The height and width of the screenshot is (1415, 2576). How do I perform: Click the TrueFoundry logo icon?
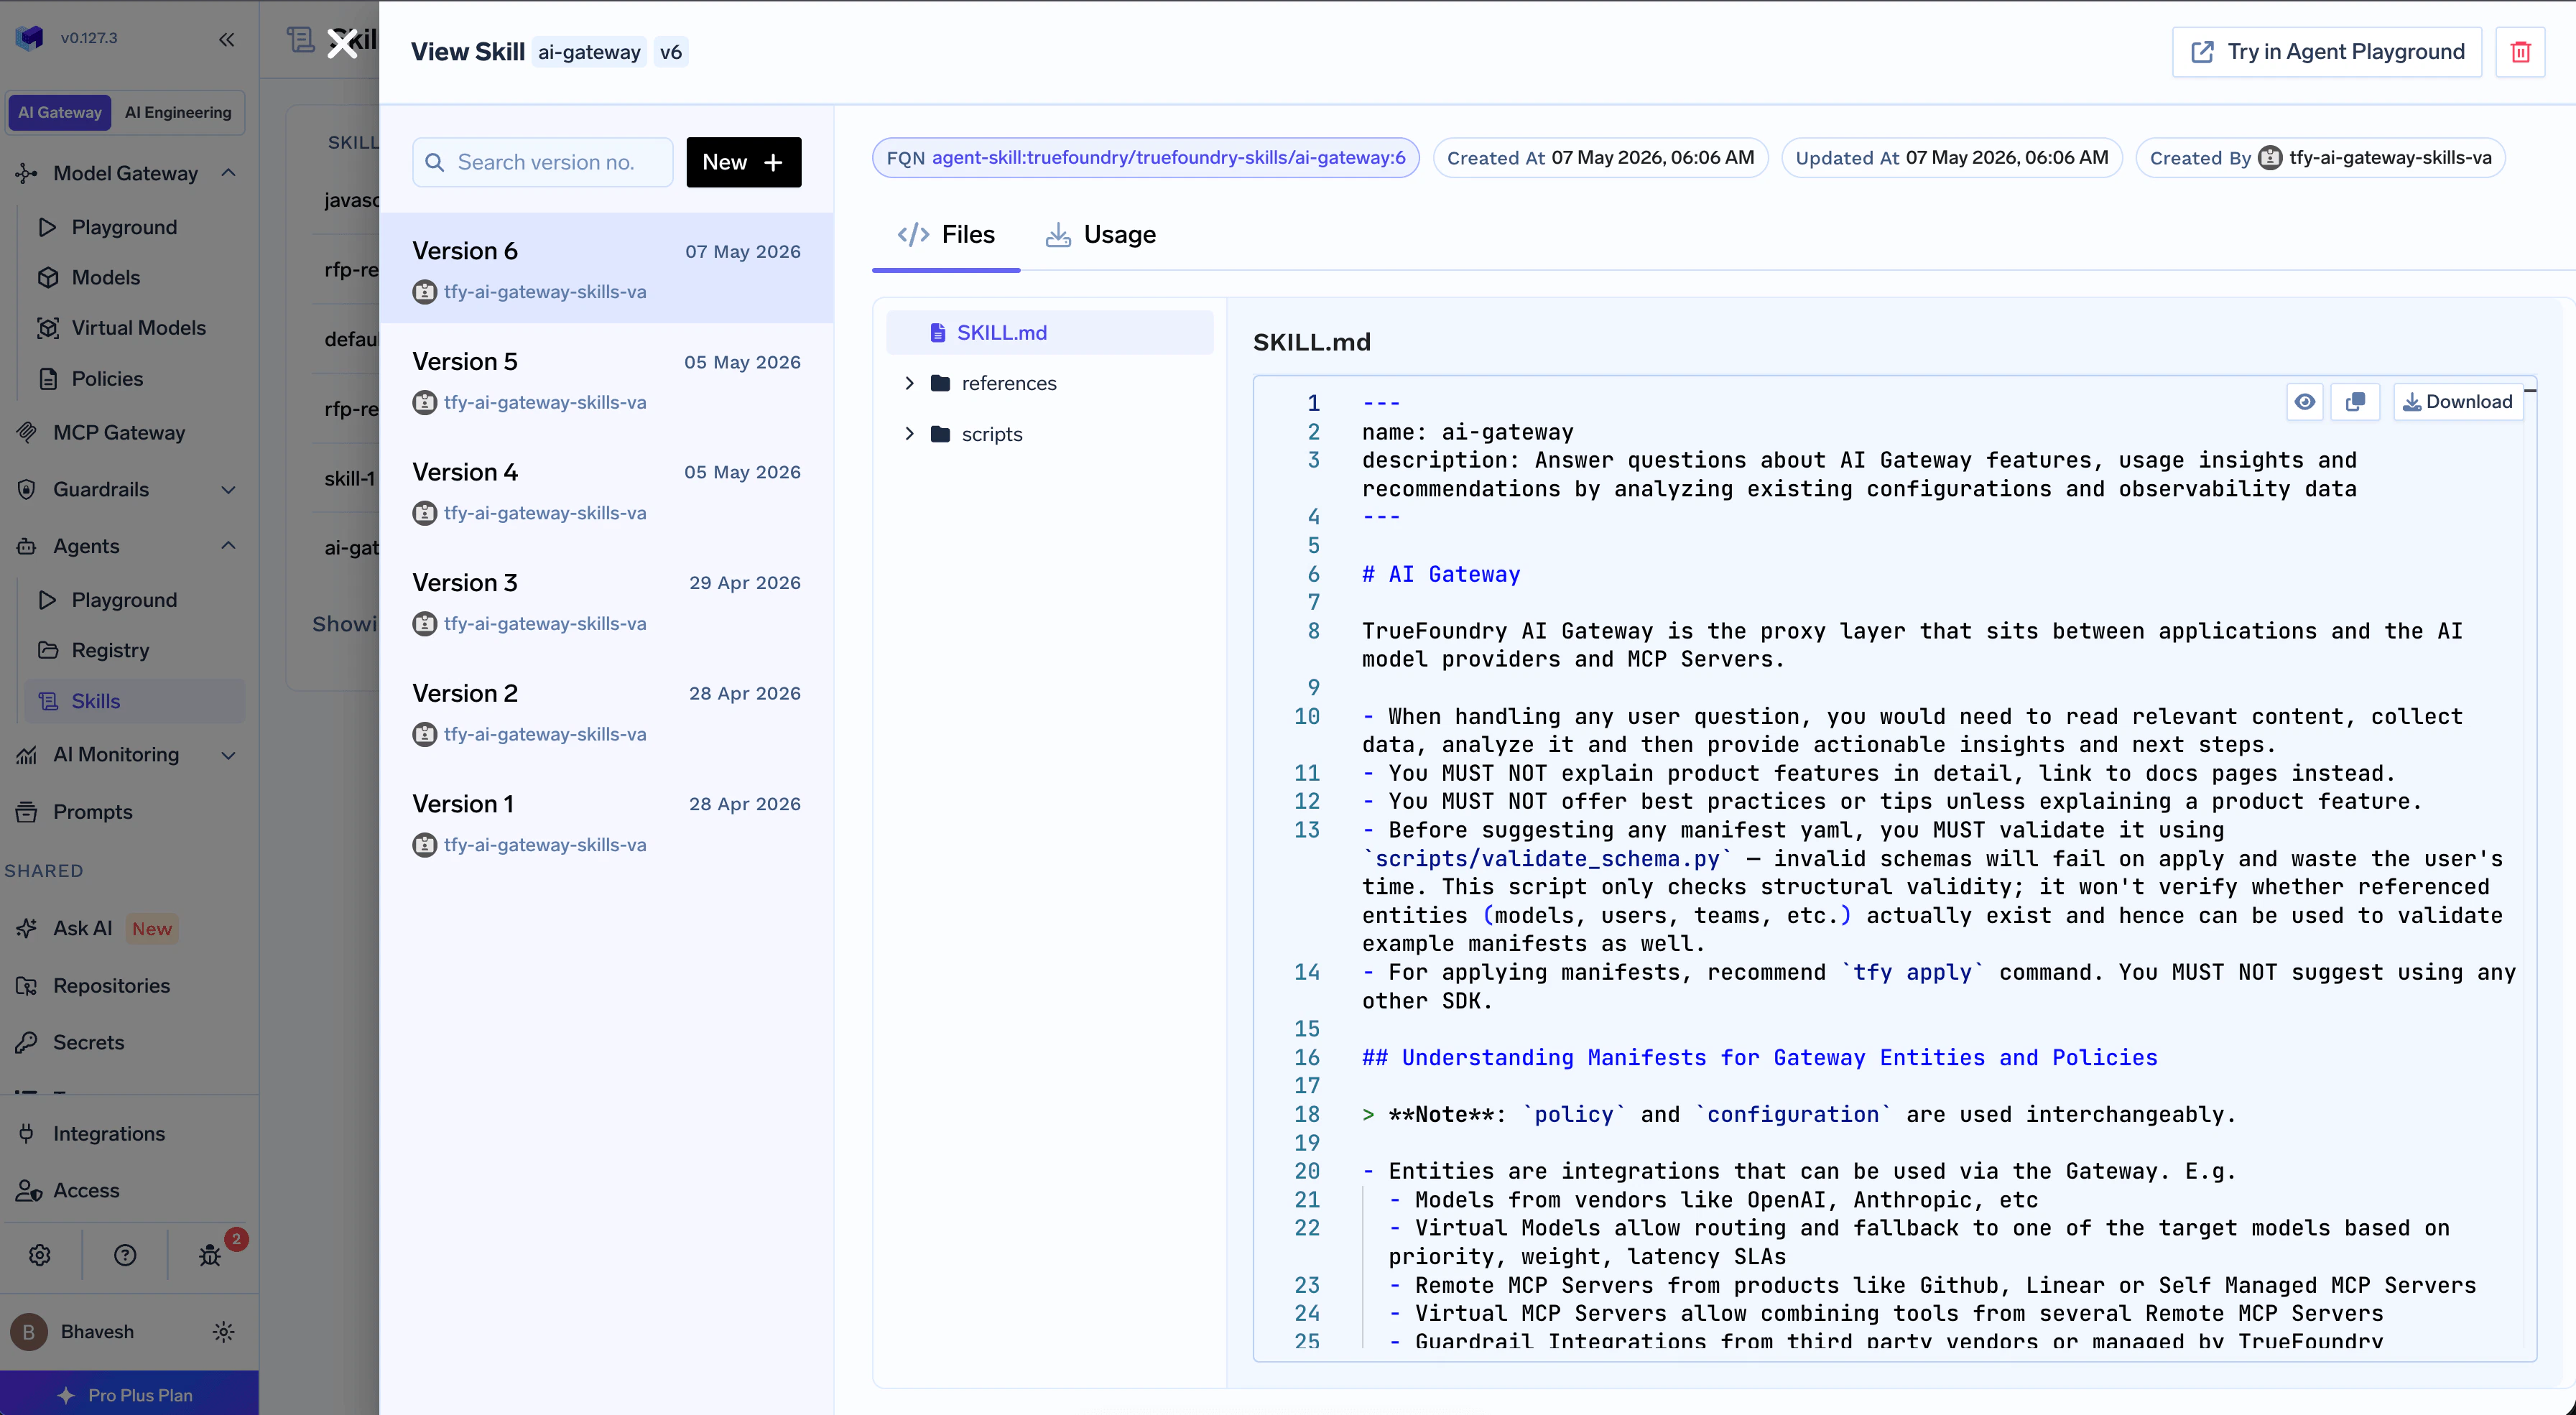pos(30,38)
